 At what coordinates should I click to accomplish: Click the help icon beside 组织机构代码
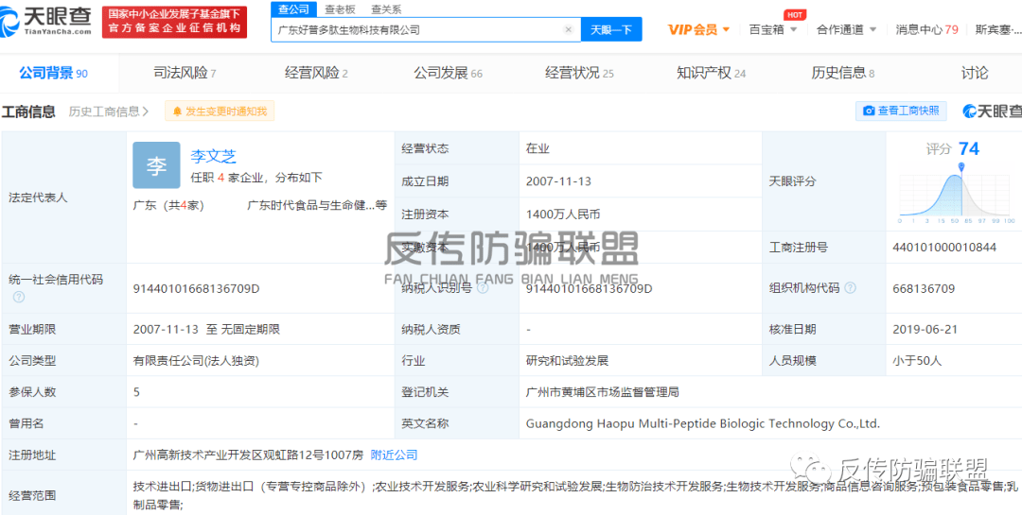(x=851, y=288)
